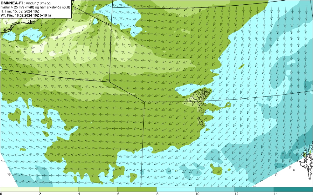Click the Iceland coastline in the top-left corner
The height and width of the screenshot is (196, 313).
tap(19, 25)
